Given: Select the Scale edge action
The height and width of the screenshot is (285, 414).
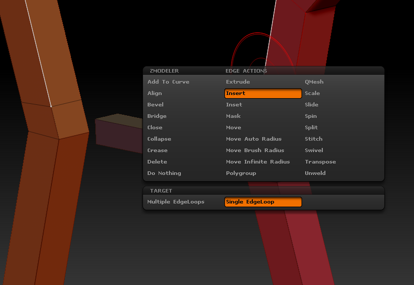Looking at the screenshot, I should [x=312, y=93].
